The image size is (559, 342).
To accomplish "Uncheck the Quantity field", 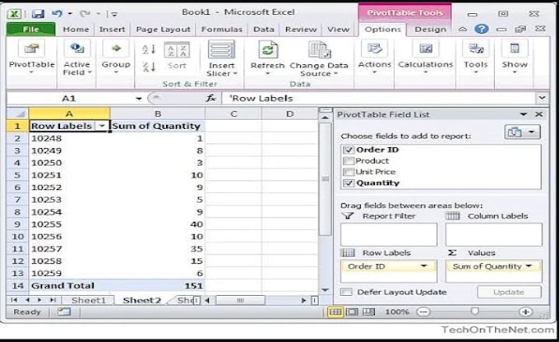I will 349,183.
